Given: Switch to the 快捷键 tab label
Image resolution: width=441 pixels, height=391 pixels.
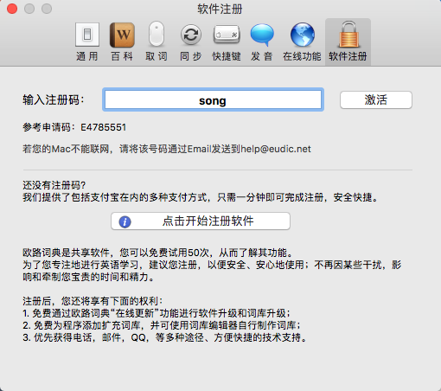Looking at the screenshot, I should [x=227, y=56].
